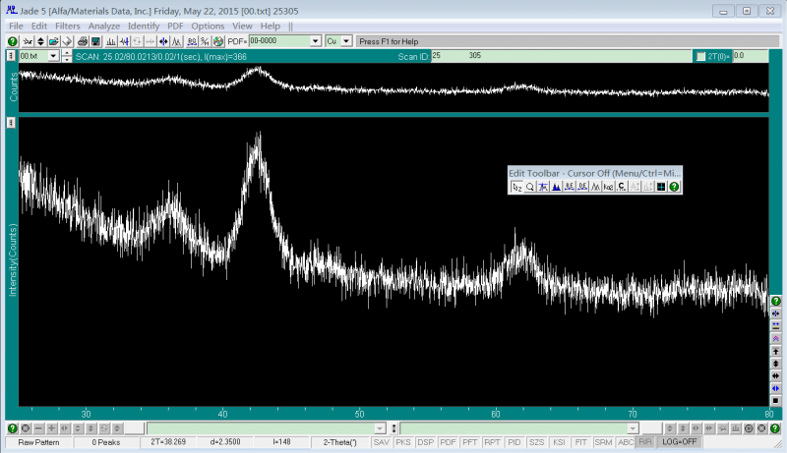Click the green help icon in Edit Toolbar
The width and height of the screenshot is (787, 453).
point(675,187)
